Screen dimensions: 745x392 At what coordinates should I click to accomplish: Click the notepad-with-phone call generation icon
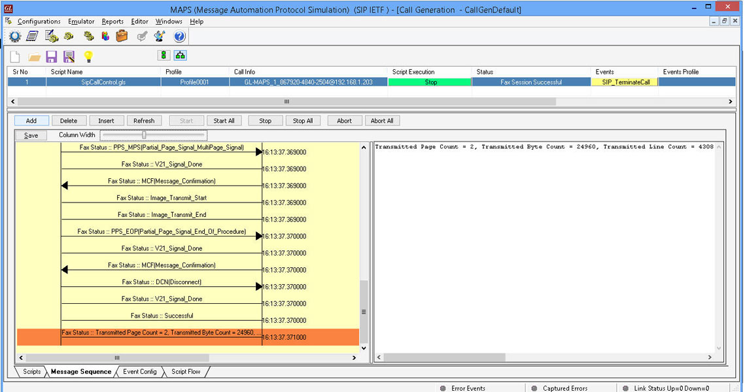point(51,36)
